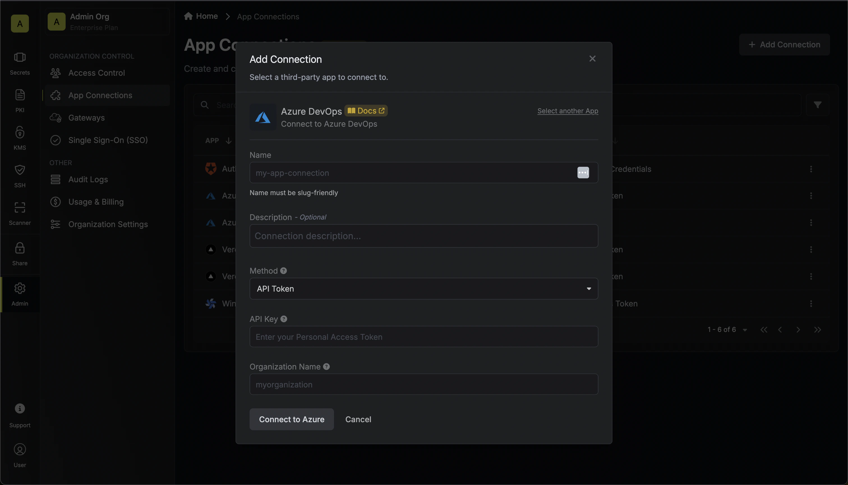This screenshot has height=485, width=848.
Task: Open the Azure DevOps Docs link
Action: (366, 110)
